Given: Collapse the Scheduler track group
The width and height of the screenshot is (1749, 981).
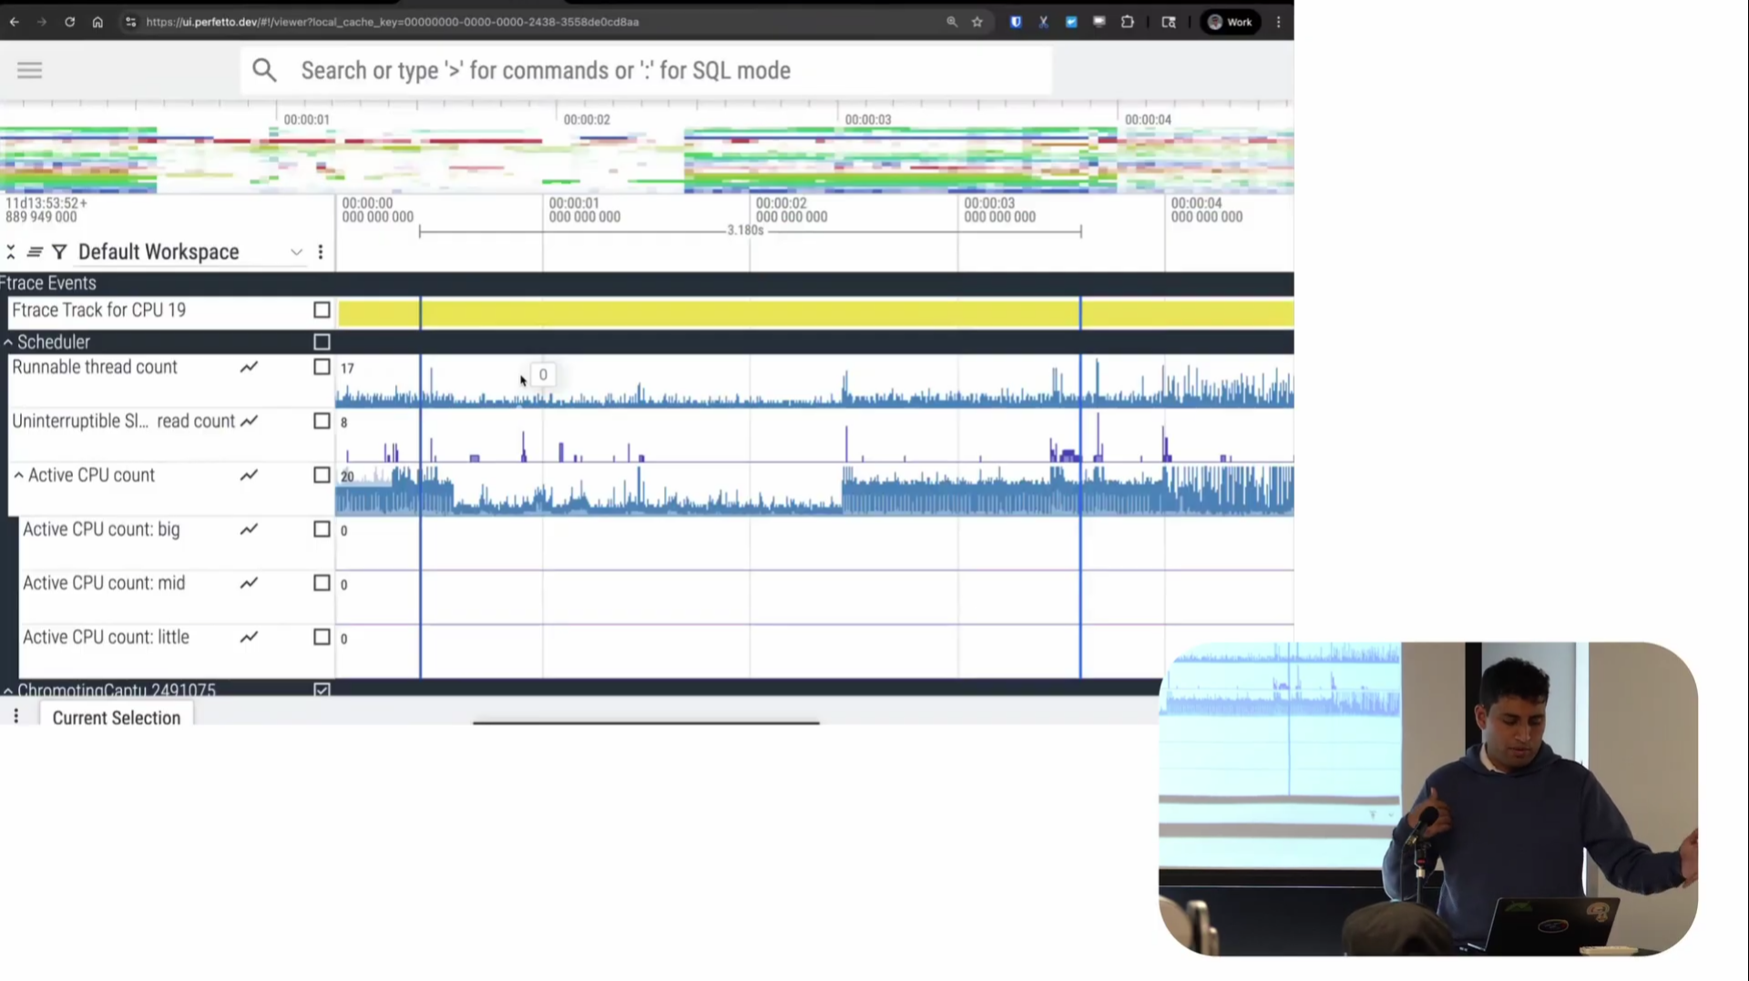Looking at the screenshot, I should pyautogui.click(x=8, y=342).
